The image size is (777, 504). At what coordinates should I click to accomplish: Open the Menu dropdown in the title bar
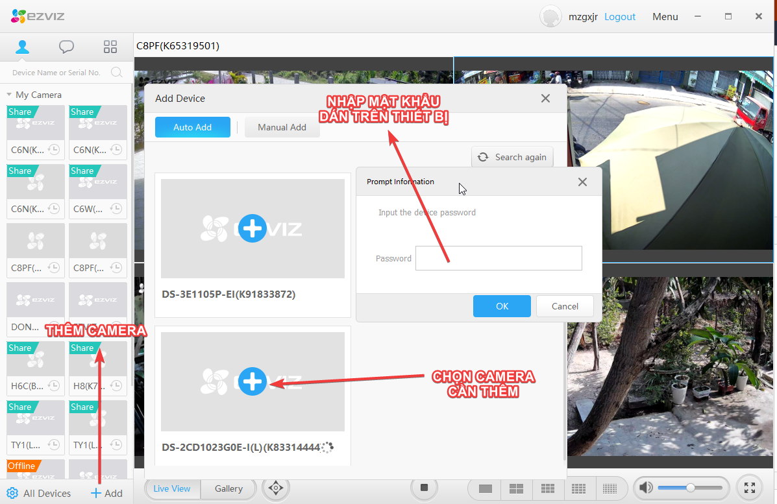(x=665, y=17)
